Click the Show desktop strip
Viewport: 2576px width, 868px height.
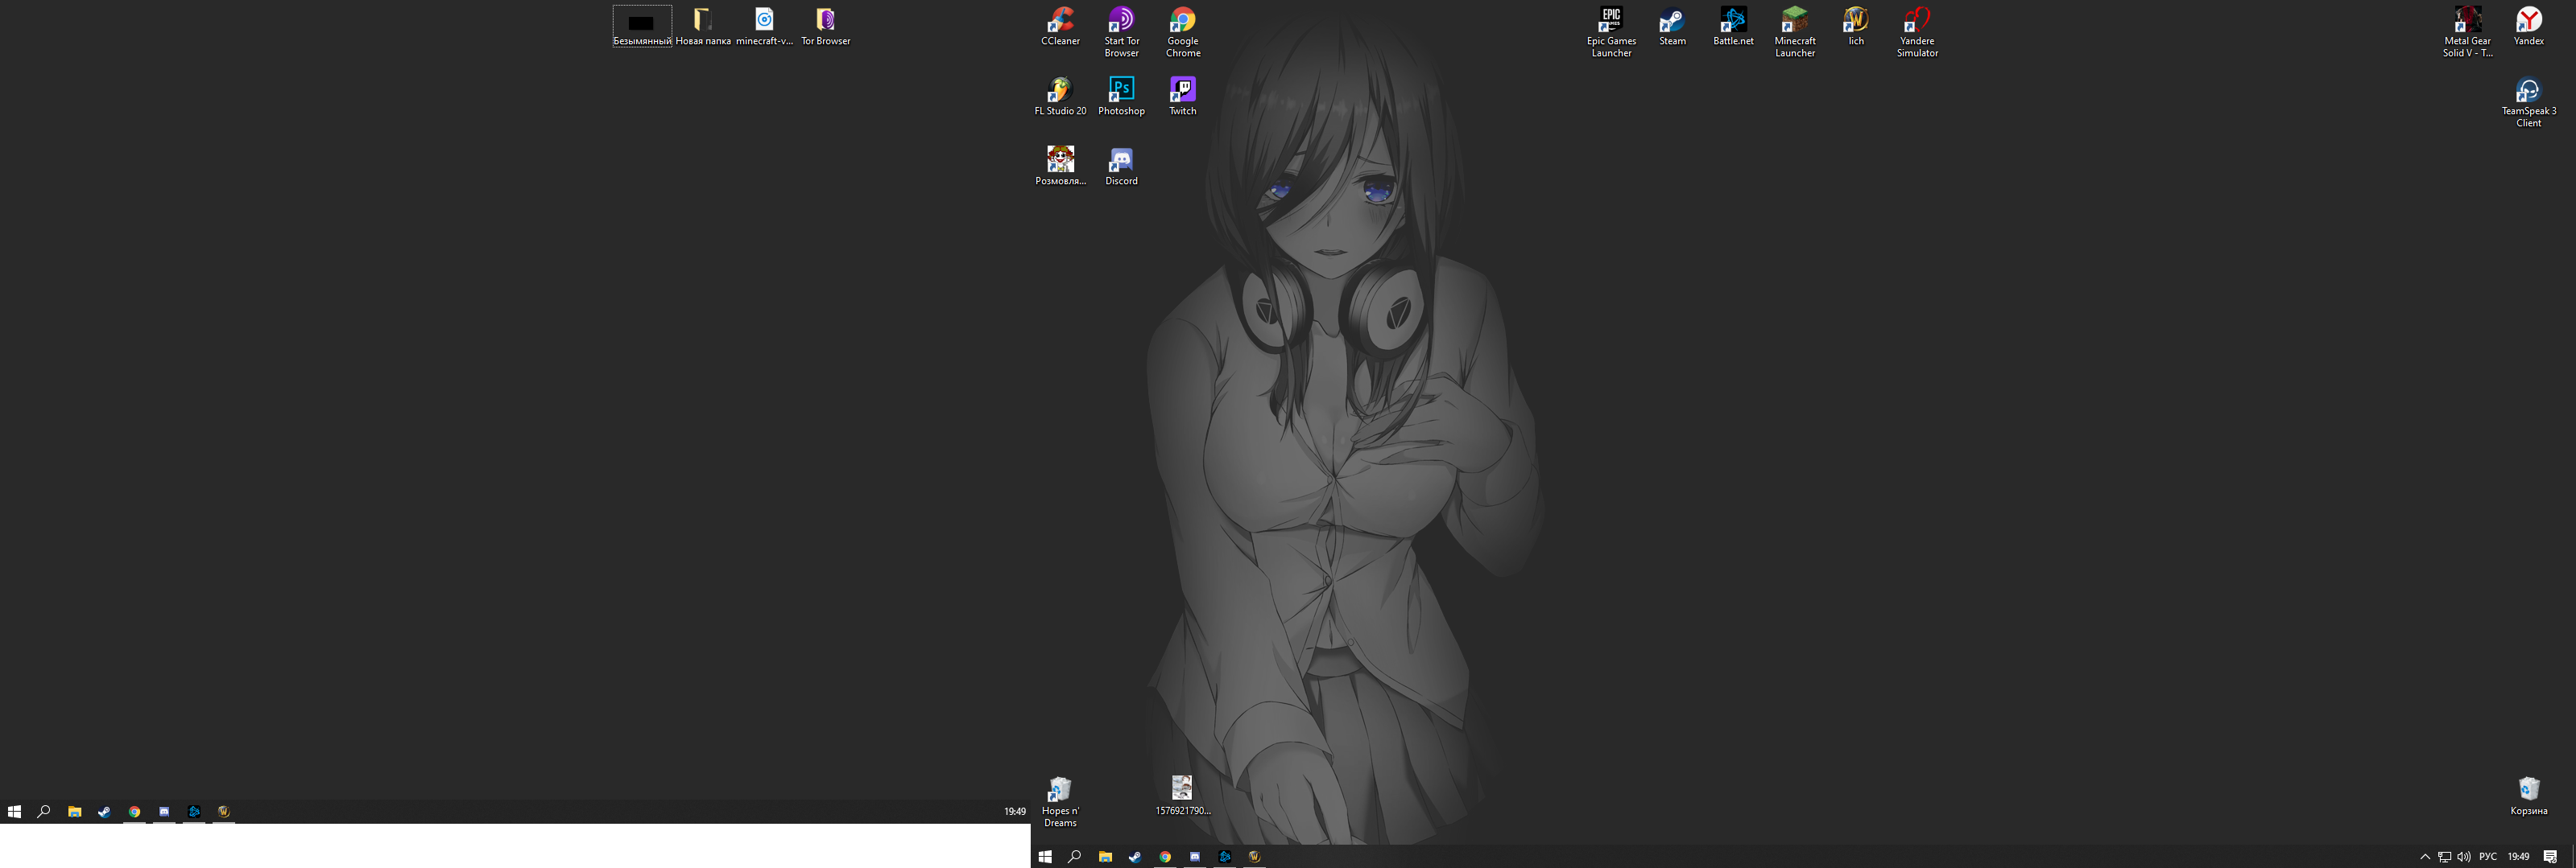[x=2573, y=856]
